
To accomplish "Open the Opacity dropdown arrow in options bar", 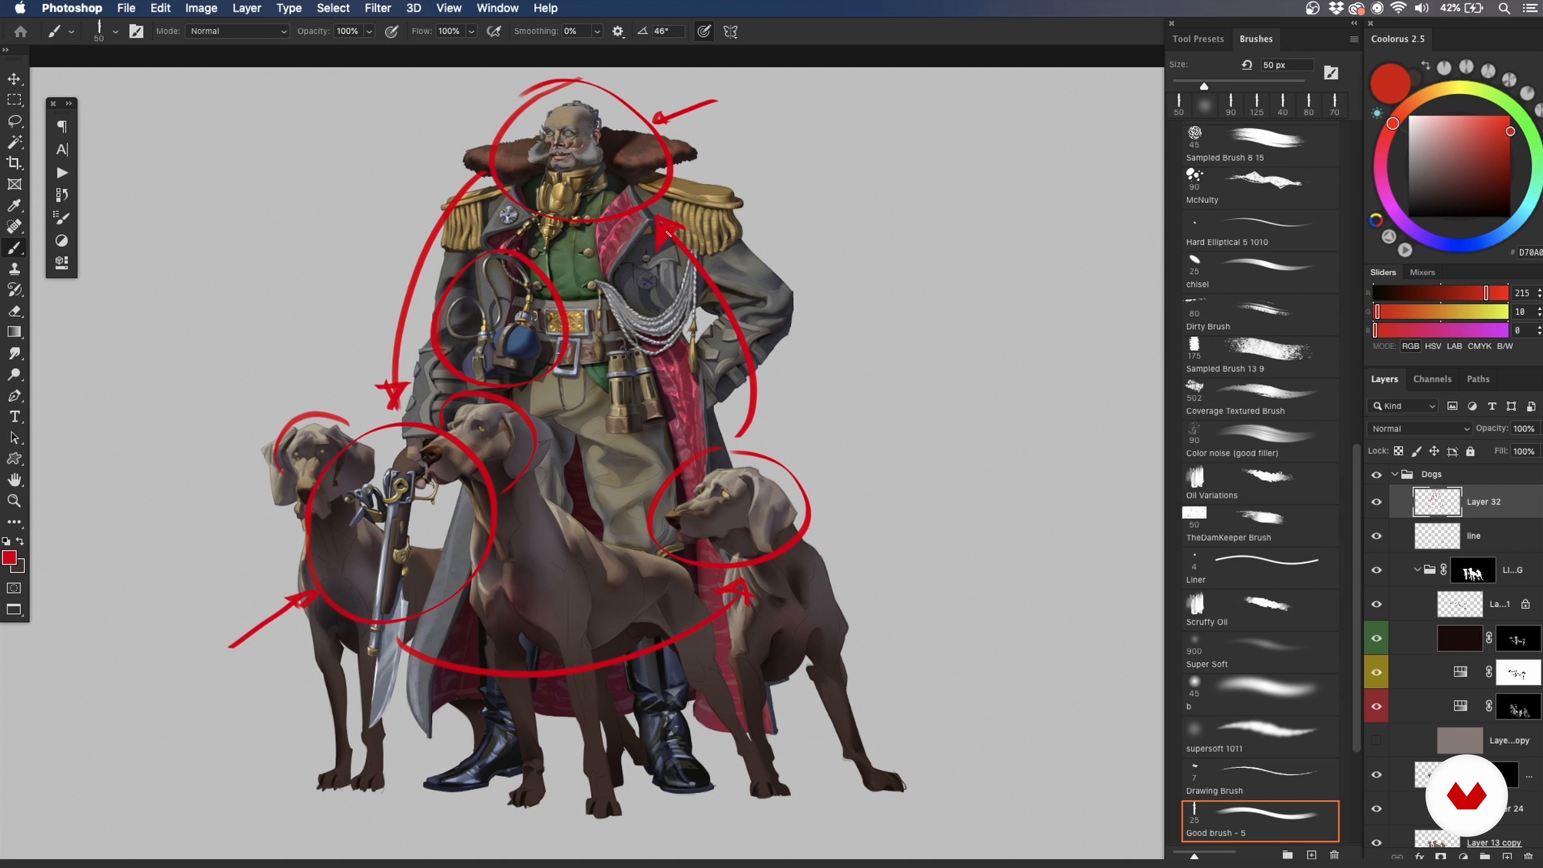I will (370, 31).
